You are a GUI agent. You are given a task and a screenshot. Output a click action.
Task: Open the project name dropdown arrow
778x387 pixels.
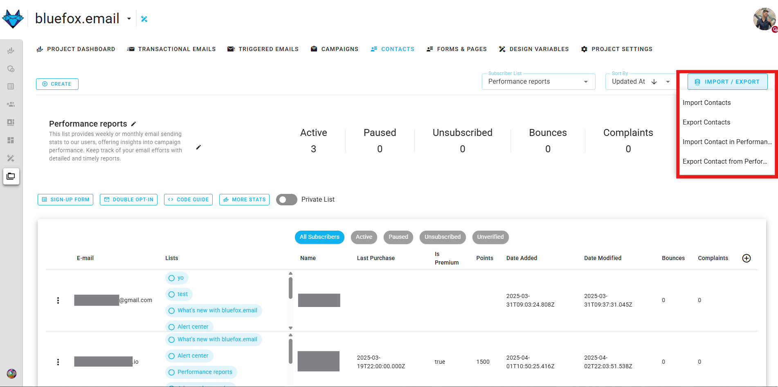tap(129, 19)
